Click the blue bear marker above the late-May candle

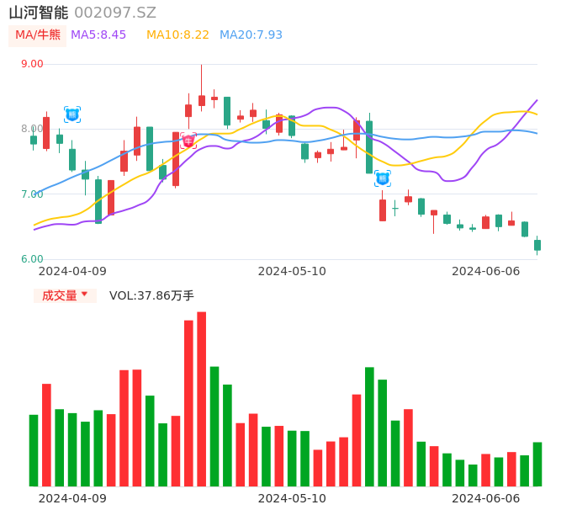[382, 178]
